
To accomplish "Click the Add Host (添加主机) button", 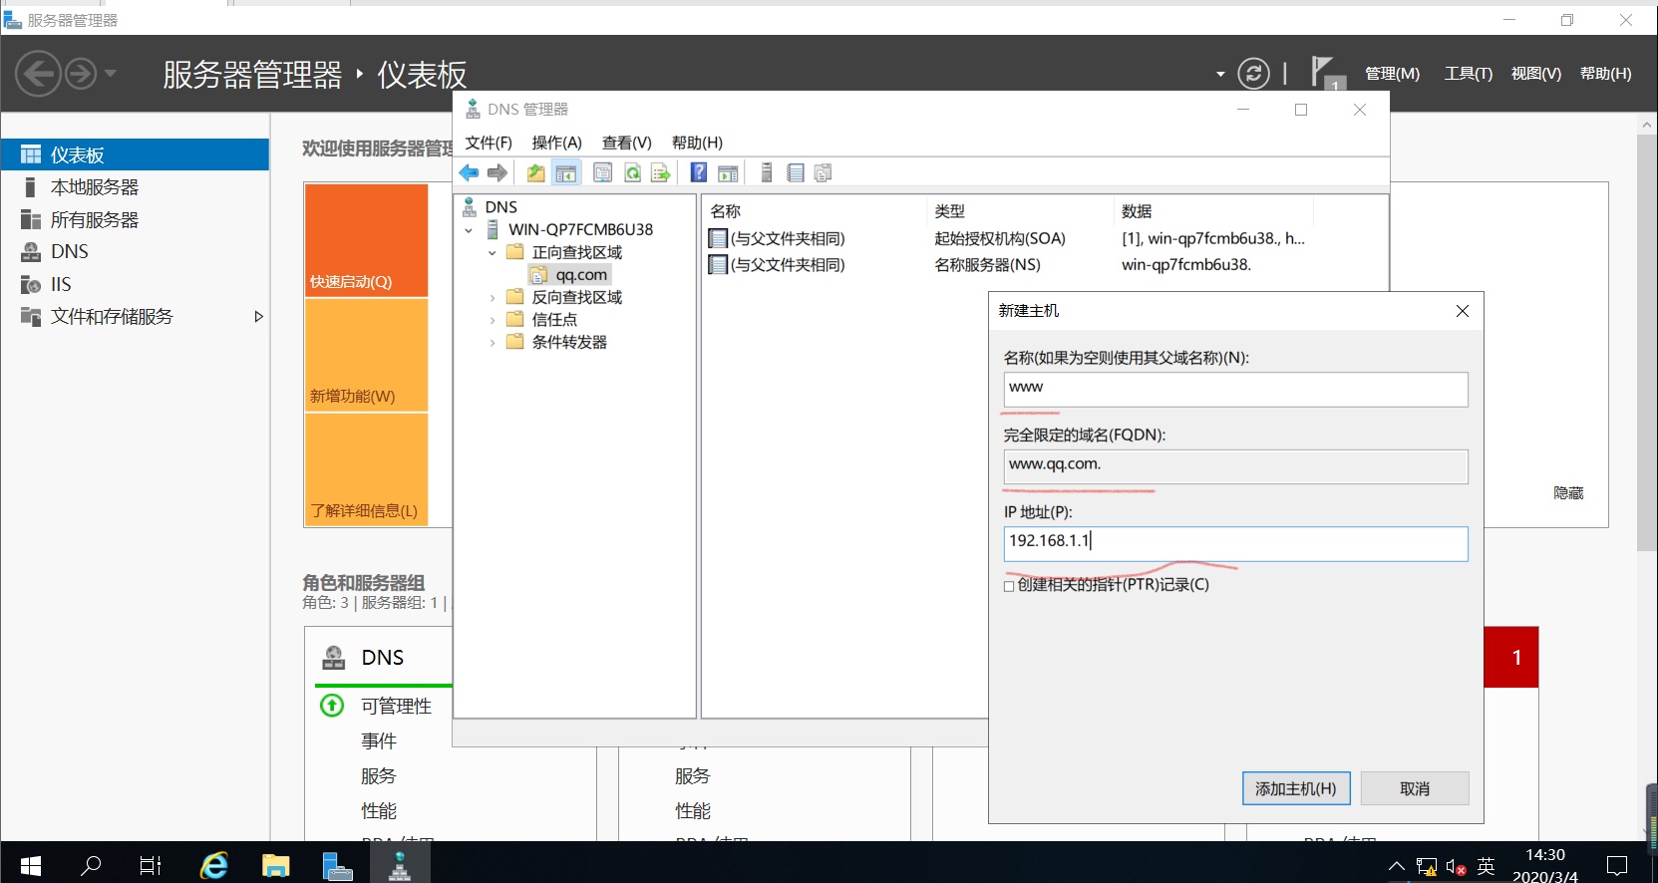I will pyautogui.click(x=1296, y=788).
